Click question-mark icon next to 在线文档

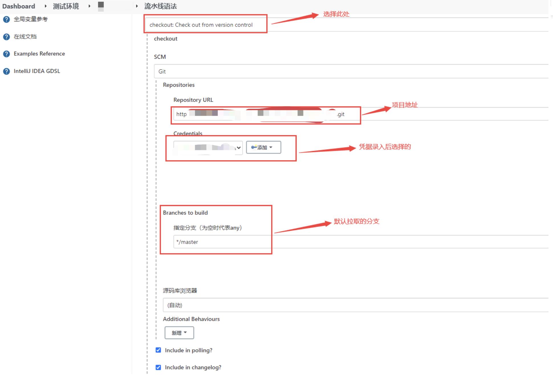[6, 37]
